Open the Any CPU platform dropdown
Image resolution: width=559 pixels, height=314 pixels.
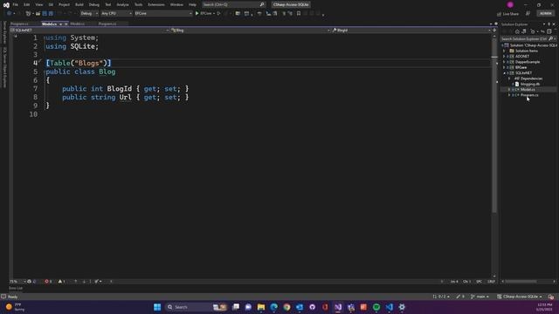click(x=116, y=14)
